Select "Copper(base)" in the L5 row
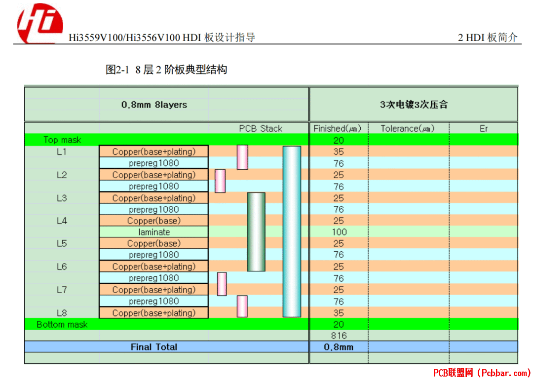 click(x=153, y=243)
